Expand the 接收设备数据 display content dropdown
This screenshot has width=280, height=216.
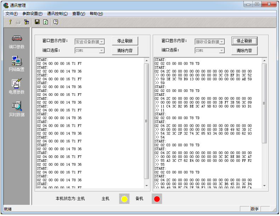[x=222, y=42]
